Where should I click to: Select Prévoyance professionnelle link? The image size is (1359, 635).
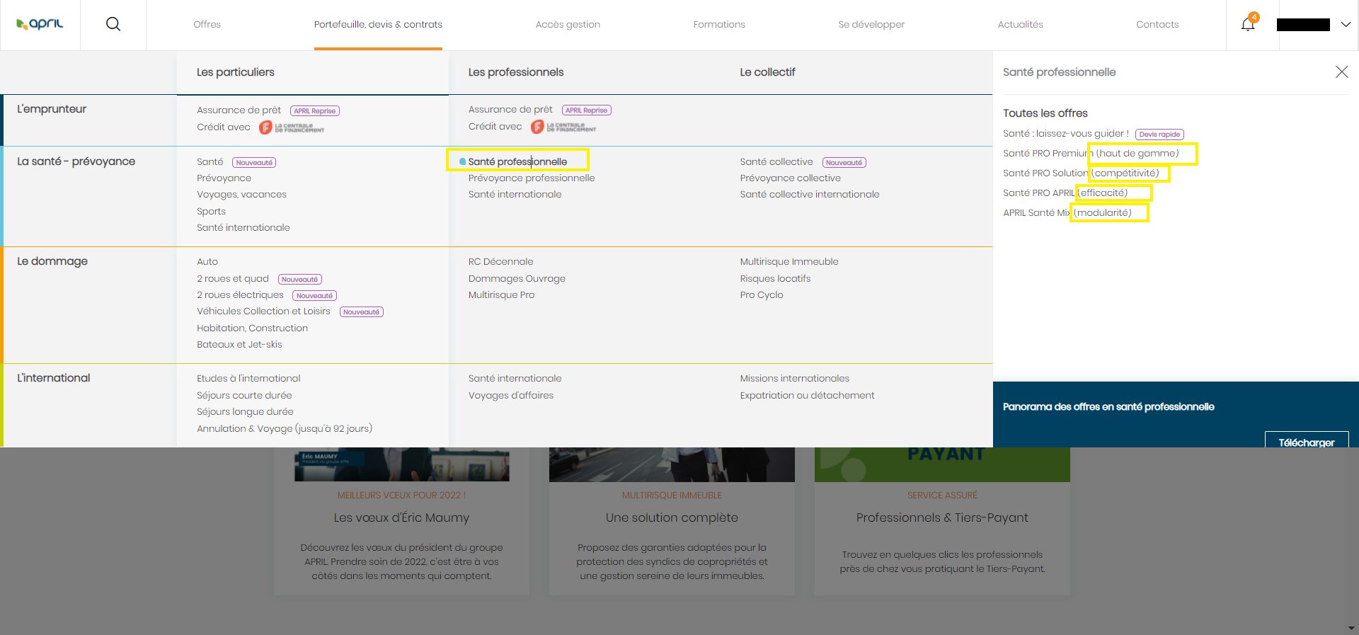coord(532,178)
